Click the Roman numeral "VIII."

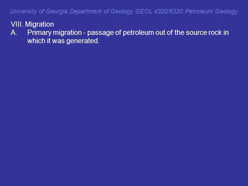[17, 24]
